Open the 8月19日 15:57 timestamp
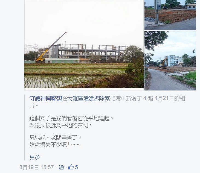The image size is (200, 173). click(36, 167)
